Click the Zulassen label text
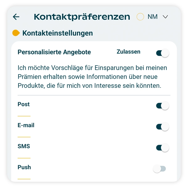This screenshot has height=188, width=188. pyautogui.click(x=128, y=52)
